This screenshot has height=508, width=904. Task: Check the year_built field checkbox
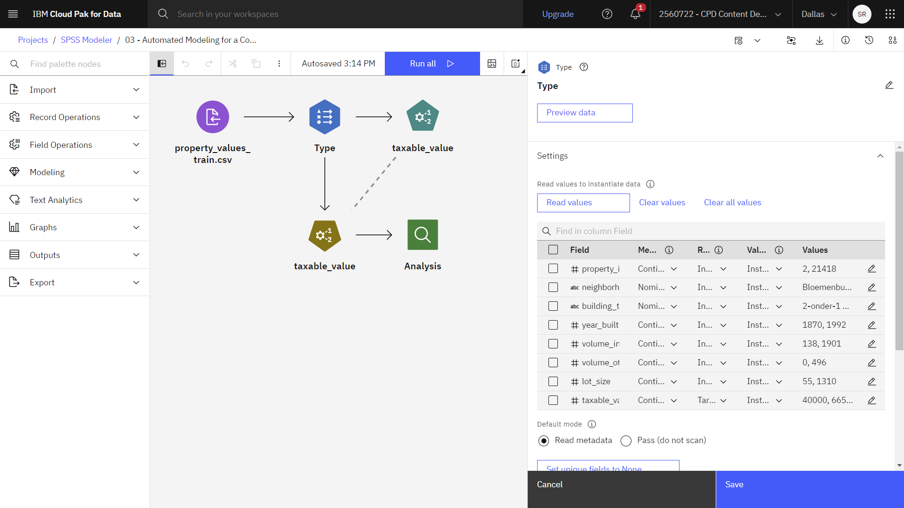[x=553, y=325]
